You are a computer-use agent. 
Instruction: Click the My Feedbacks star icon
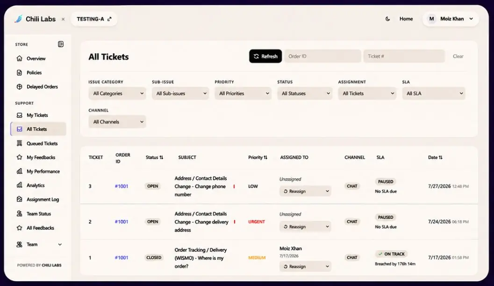click(x=20, y=157)
